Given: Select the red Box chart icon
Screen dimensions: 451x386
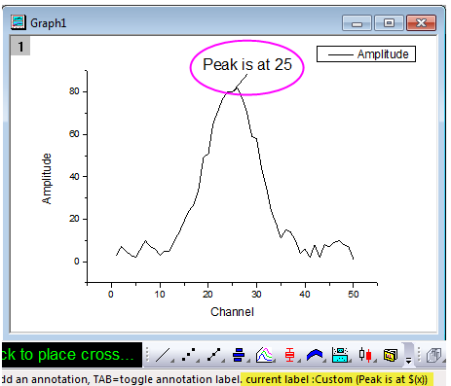Looking at the screenshot, I should coord(289,355).
